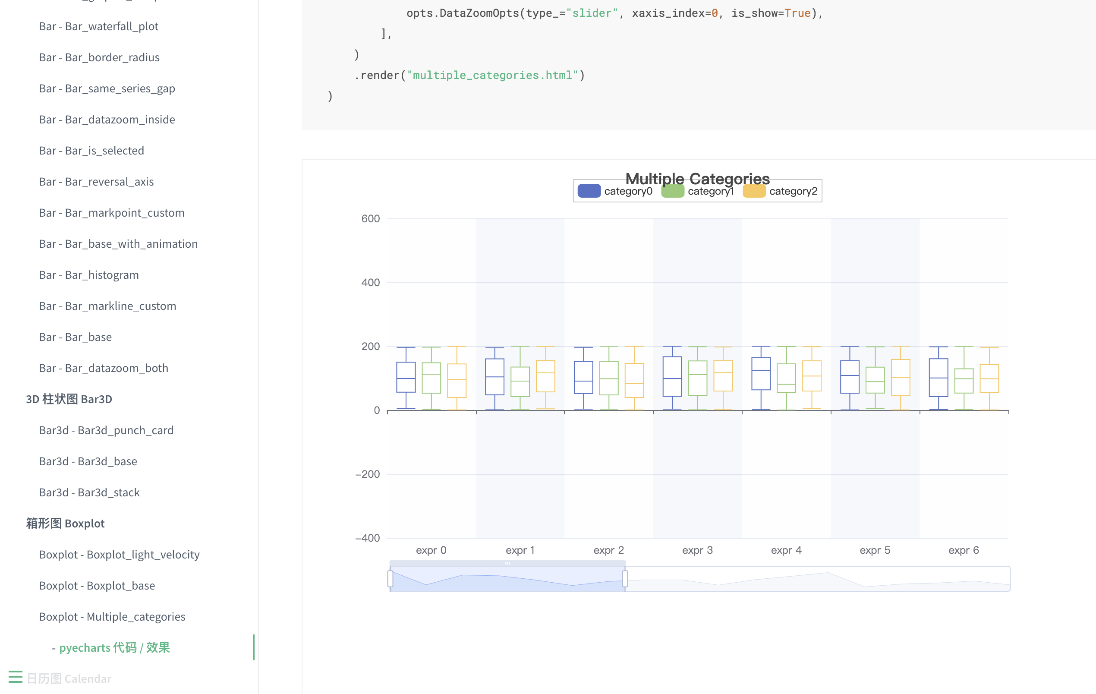Open Bar_waterfall_plot page

point(98,26)
